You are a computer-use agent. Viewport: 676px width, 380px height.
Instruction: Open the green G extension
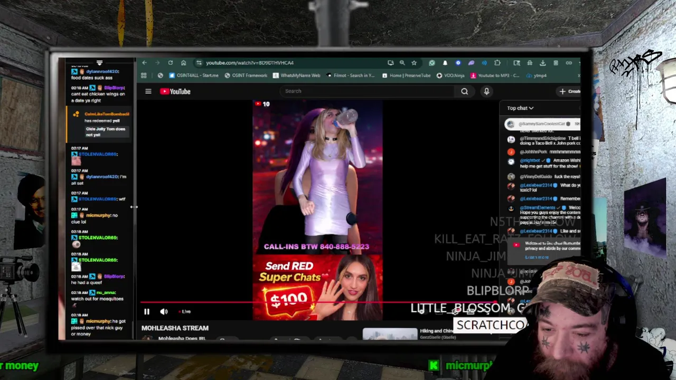(432, 63)
